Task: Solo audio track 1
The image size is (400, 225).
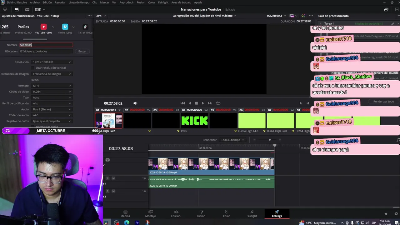Action: point(107,178)
